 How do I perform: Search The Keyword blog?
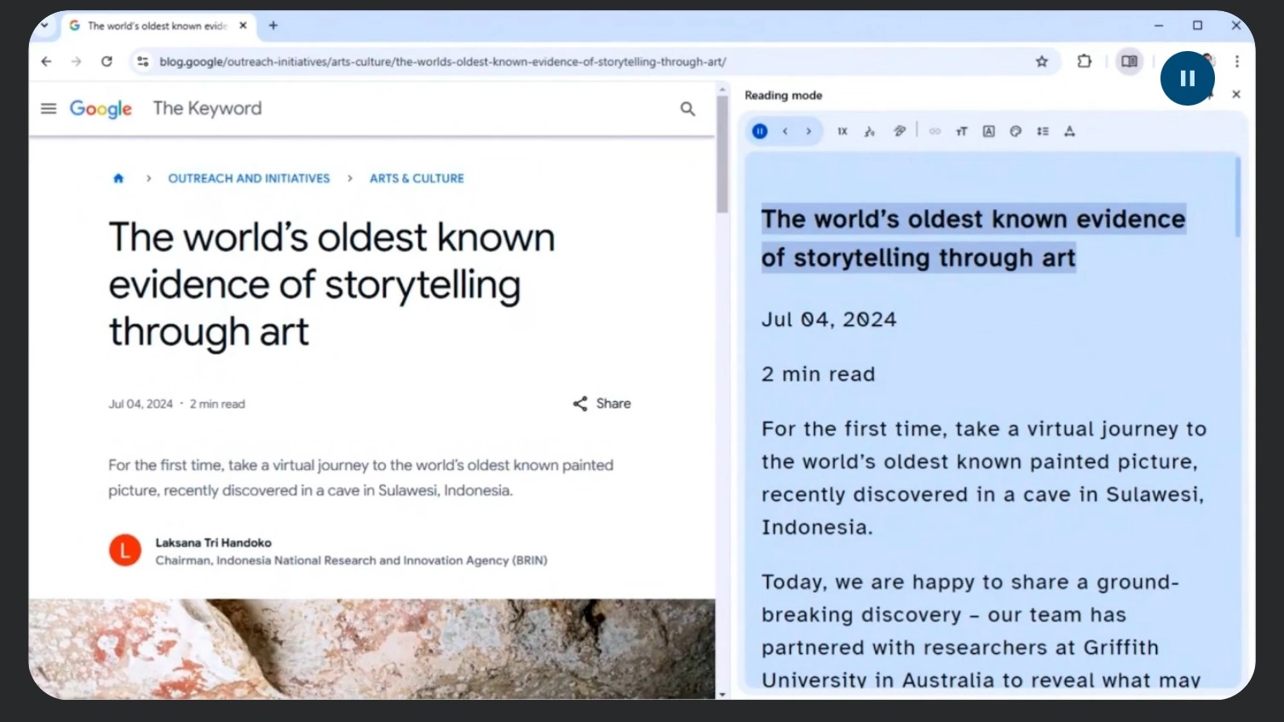click(x=688, y=109)
